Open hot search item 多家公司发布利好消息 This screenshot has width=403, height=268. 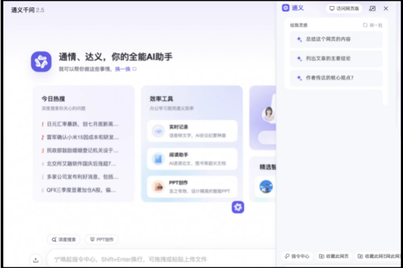(x=80, y=177)
